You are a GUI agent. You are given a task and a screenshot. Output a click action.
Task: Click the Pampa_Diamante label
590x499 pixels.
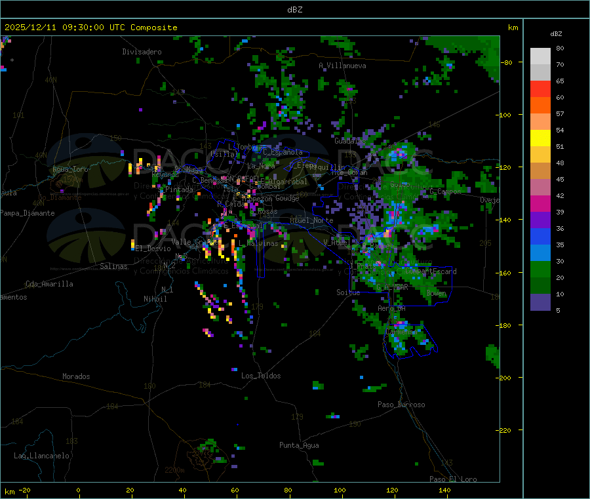(27, 213)
